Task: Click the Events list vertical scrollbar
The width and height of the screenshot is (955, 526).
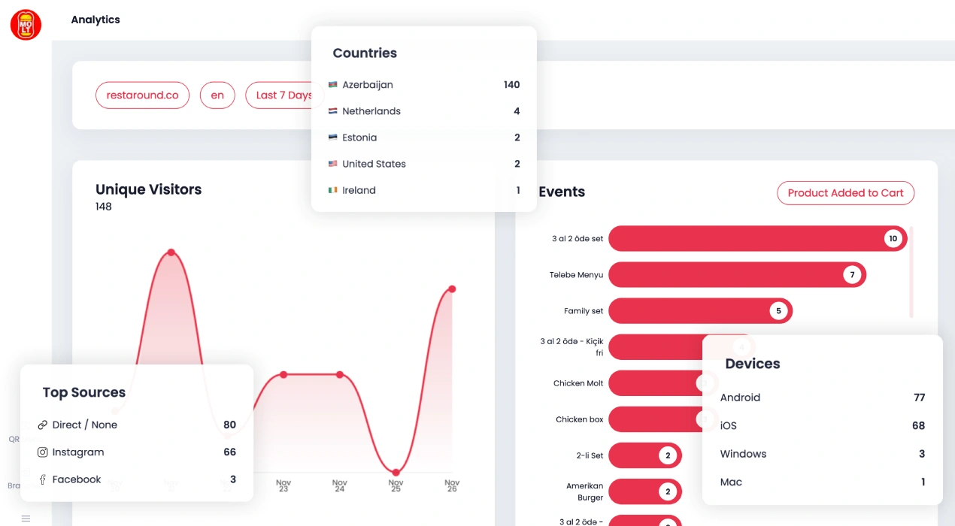Action: click(911, 271)
